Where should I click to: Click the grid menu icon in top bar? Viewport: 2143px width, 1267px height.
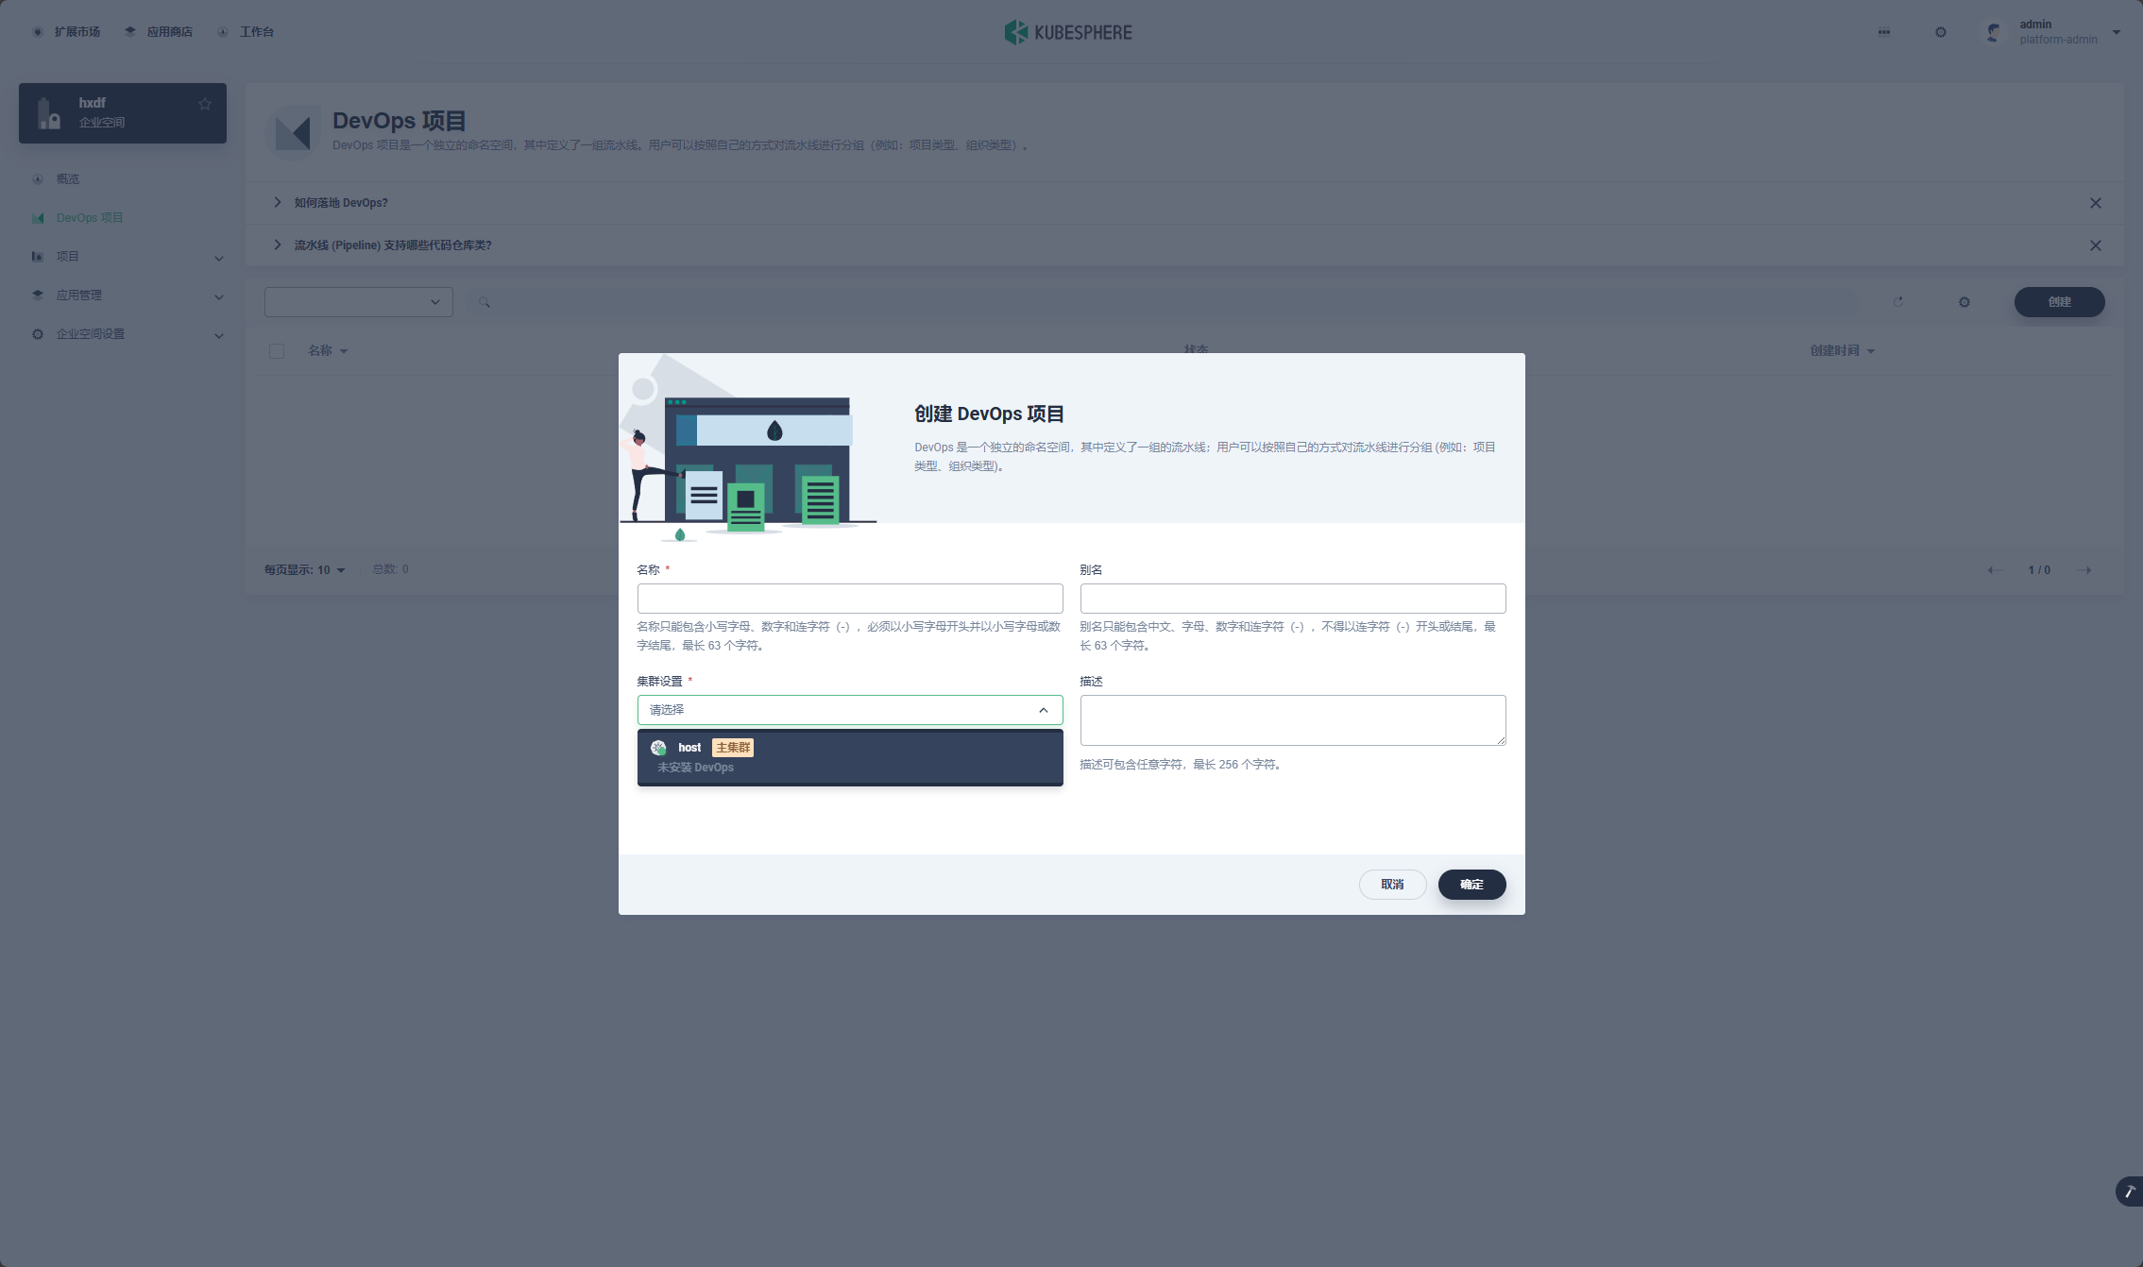click(x=1884, y=32)
